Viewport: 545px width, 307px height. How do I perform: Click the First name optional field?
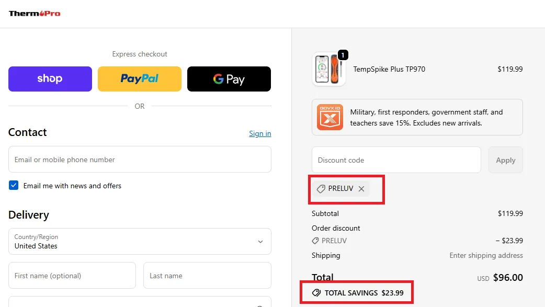pos(72,276)
